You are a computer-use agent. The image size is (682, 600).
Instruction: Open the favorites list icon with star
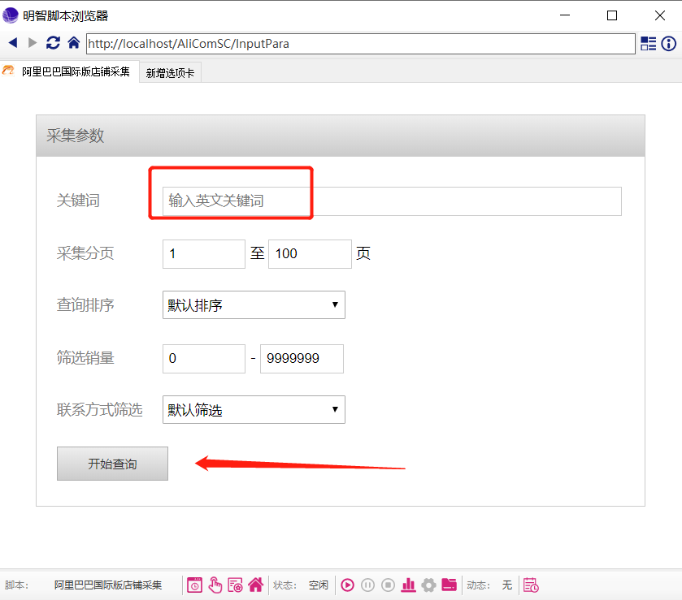click(x=235, y=585)
